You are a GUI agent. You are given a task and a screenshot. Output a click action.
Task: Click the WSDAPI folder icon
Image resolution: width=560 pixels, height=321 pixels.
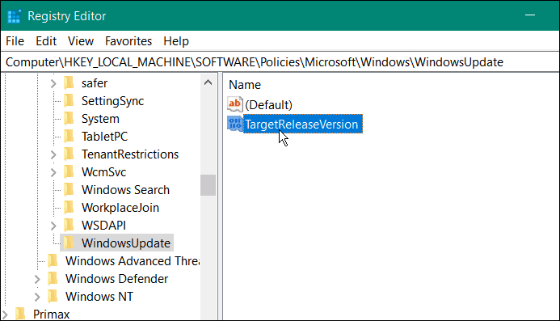(x=69, y=226)
